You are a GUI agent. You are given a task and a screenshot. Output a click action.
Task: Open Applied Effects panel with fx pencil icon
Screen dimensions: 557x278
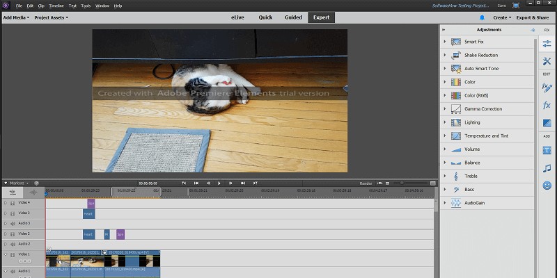click(x=547, y=88)
